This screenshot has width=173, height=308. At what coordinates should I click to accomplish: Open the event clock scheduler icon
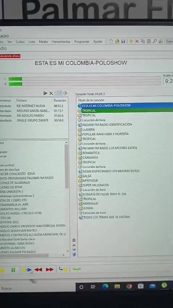(x=65, y=93)
